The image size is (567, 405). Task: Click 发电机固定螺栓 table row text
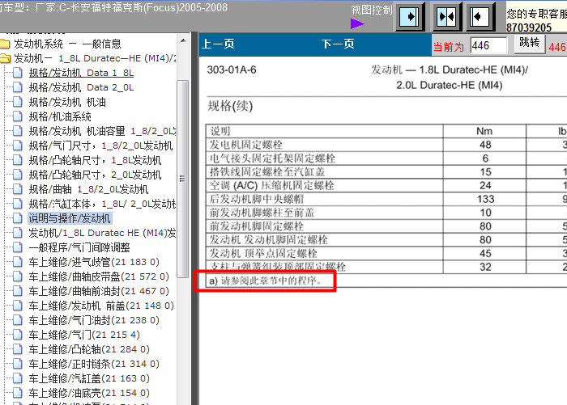pos(246,145)
